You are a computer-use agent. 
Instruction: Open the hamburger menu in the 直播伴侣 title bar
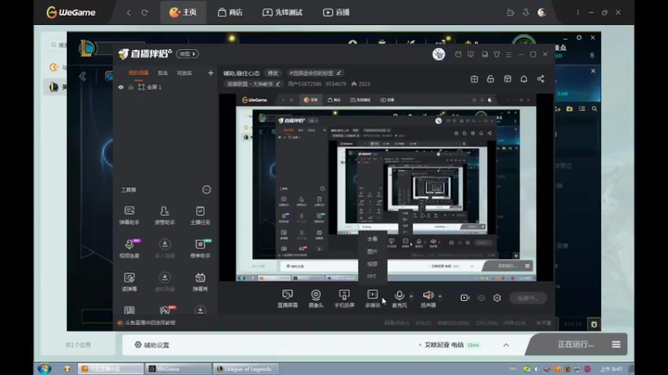click(x=509, y=54)
